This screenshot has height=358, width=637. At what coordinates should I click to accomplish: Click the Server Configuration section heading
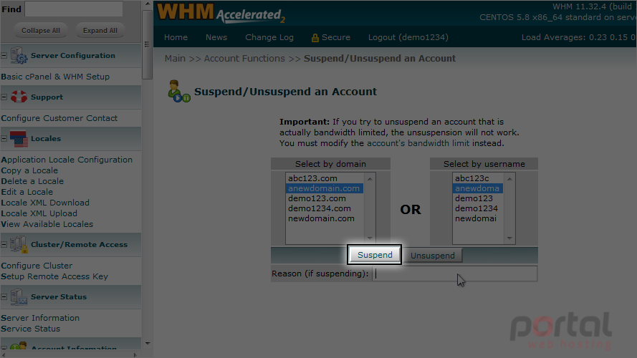coord(73,56)
